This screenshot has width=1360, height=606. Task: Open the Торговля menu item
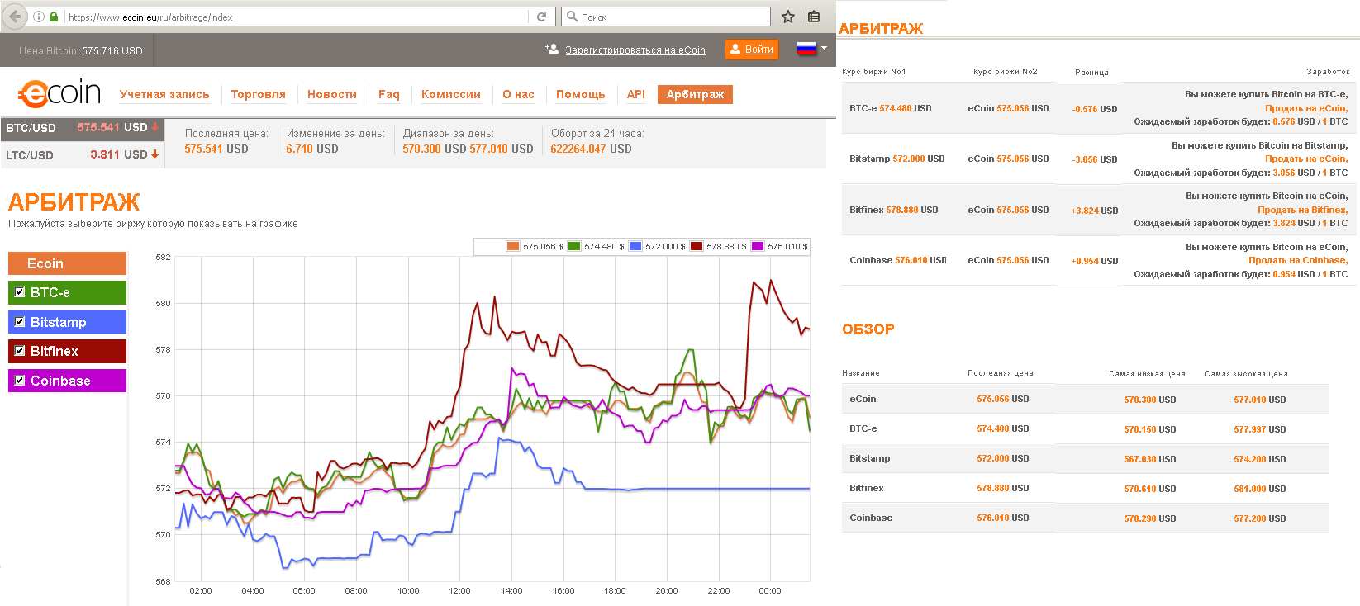(259, 94)
